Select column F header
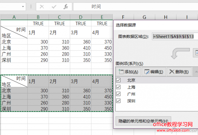Viewport: 198px width, 135px height. [123, 17]
